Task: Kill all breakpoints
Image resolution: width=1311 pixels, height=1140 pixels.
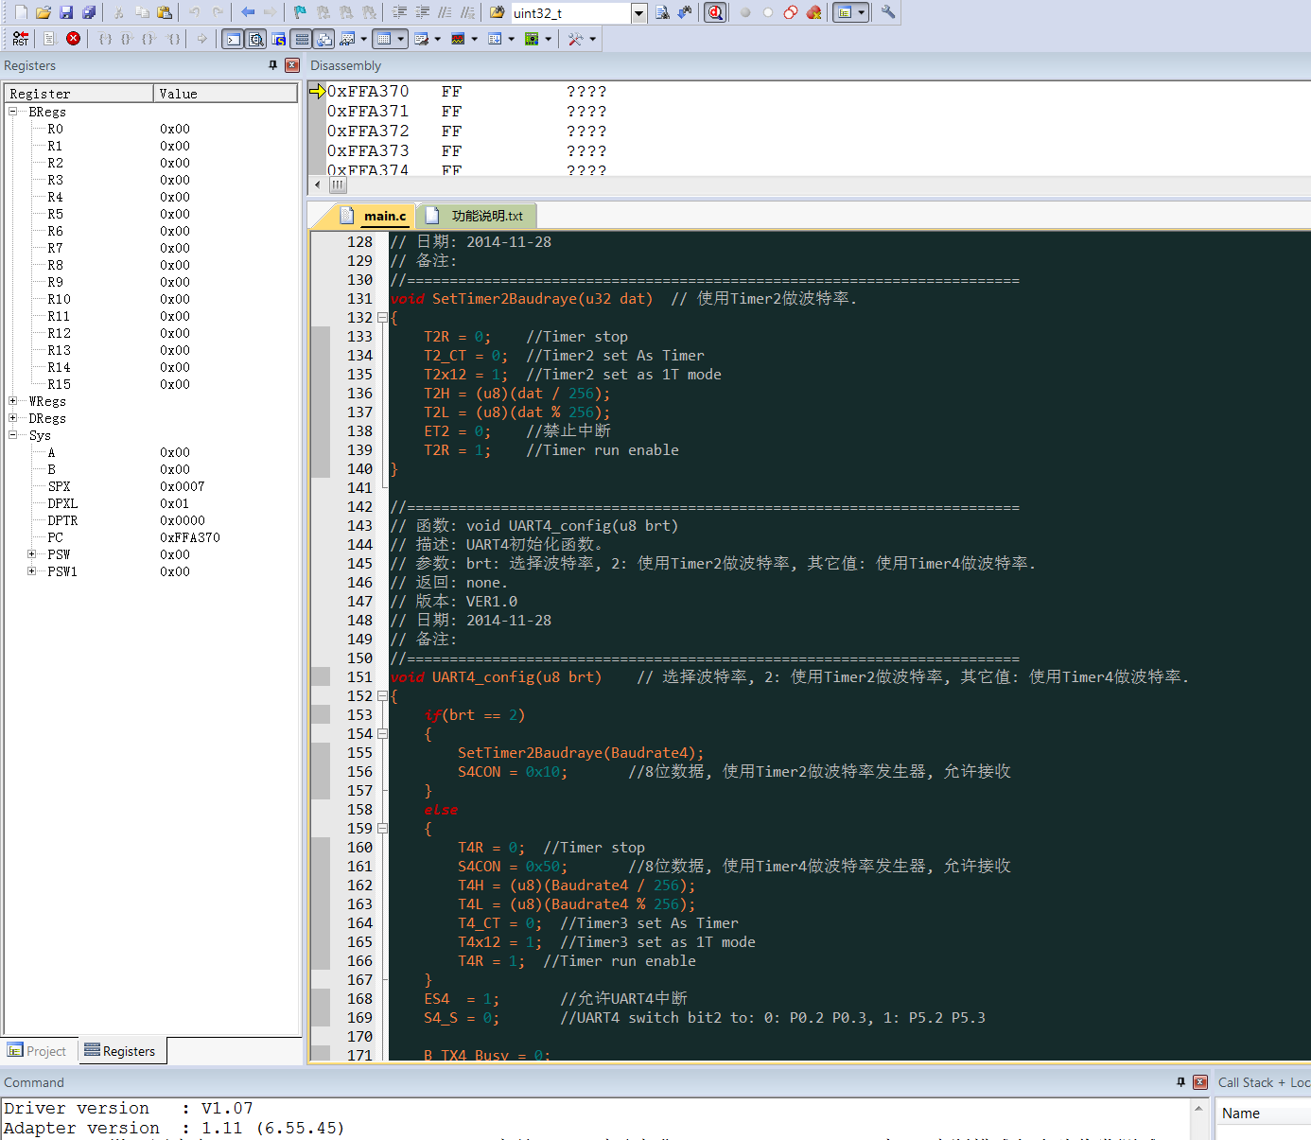Action: 813,12
